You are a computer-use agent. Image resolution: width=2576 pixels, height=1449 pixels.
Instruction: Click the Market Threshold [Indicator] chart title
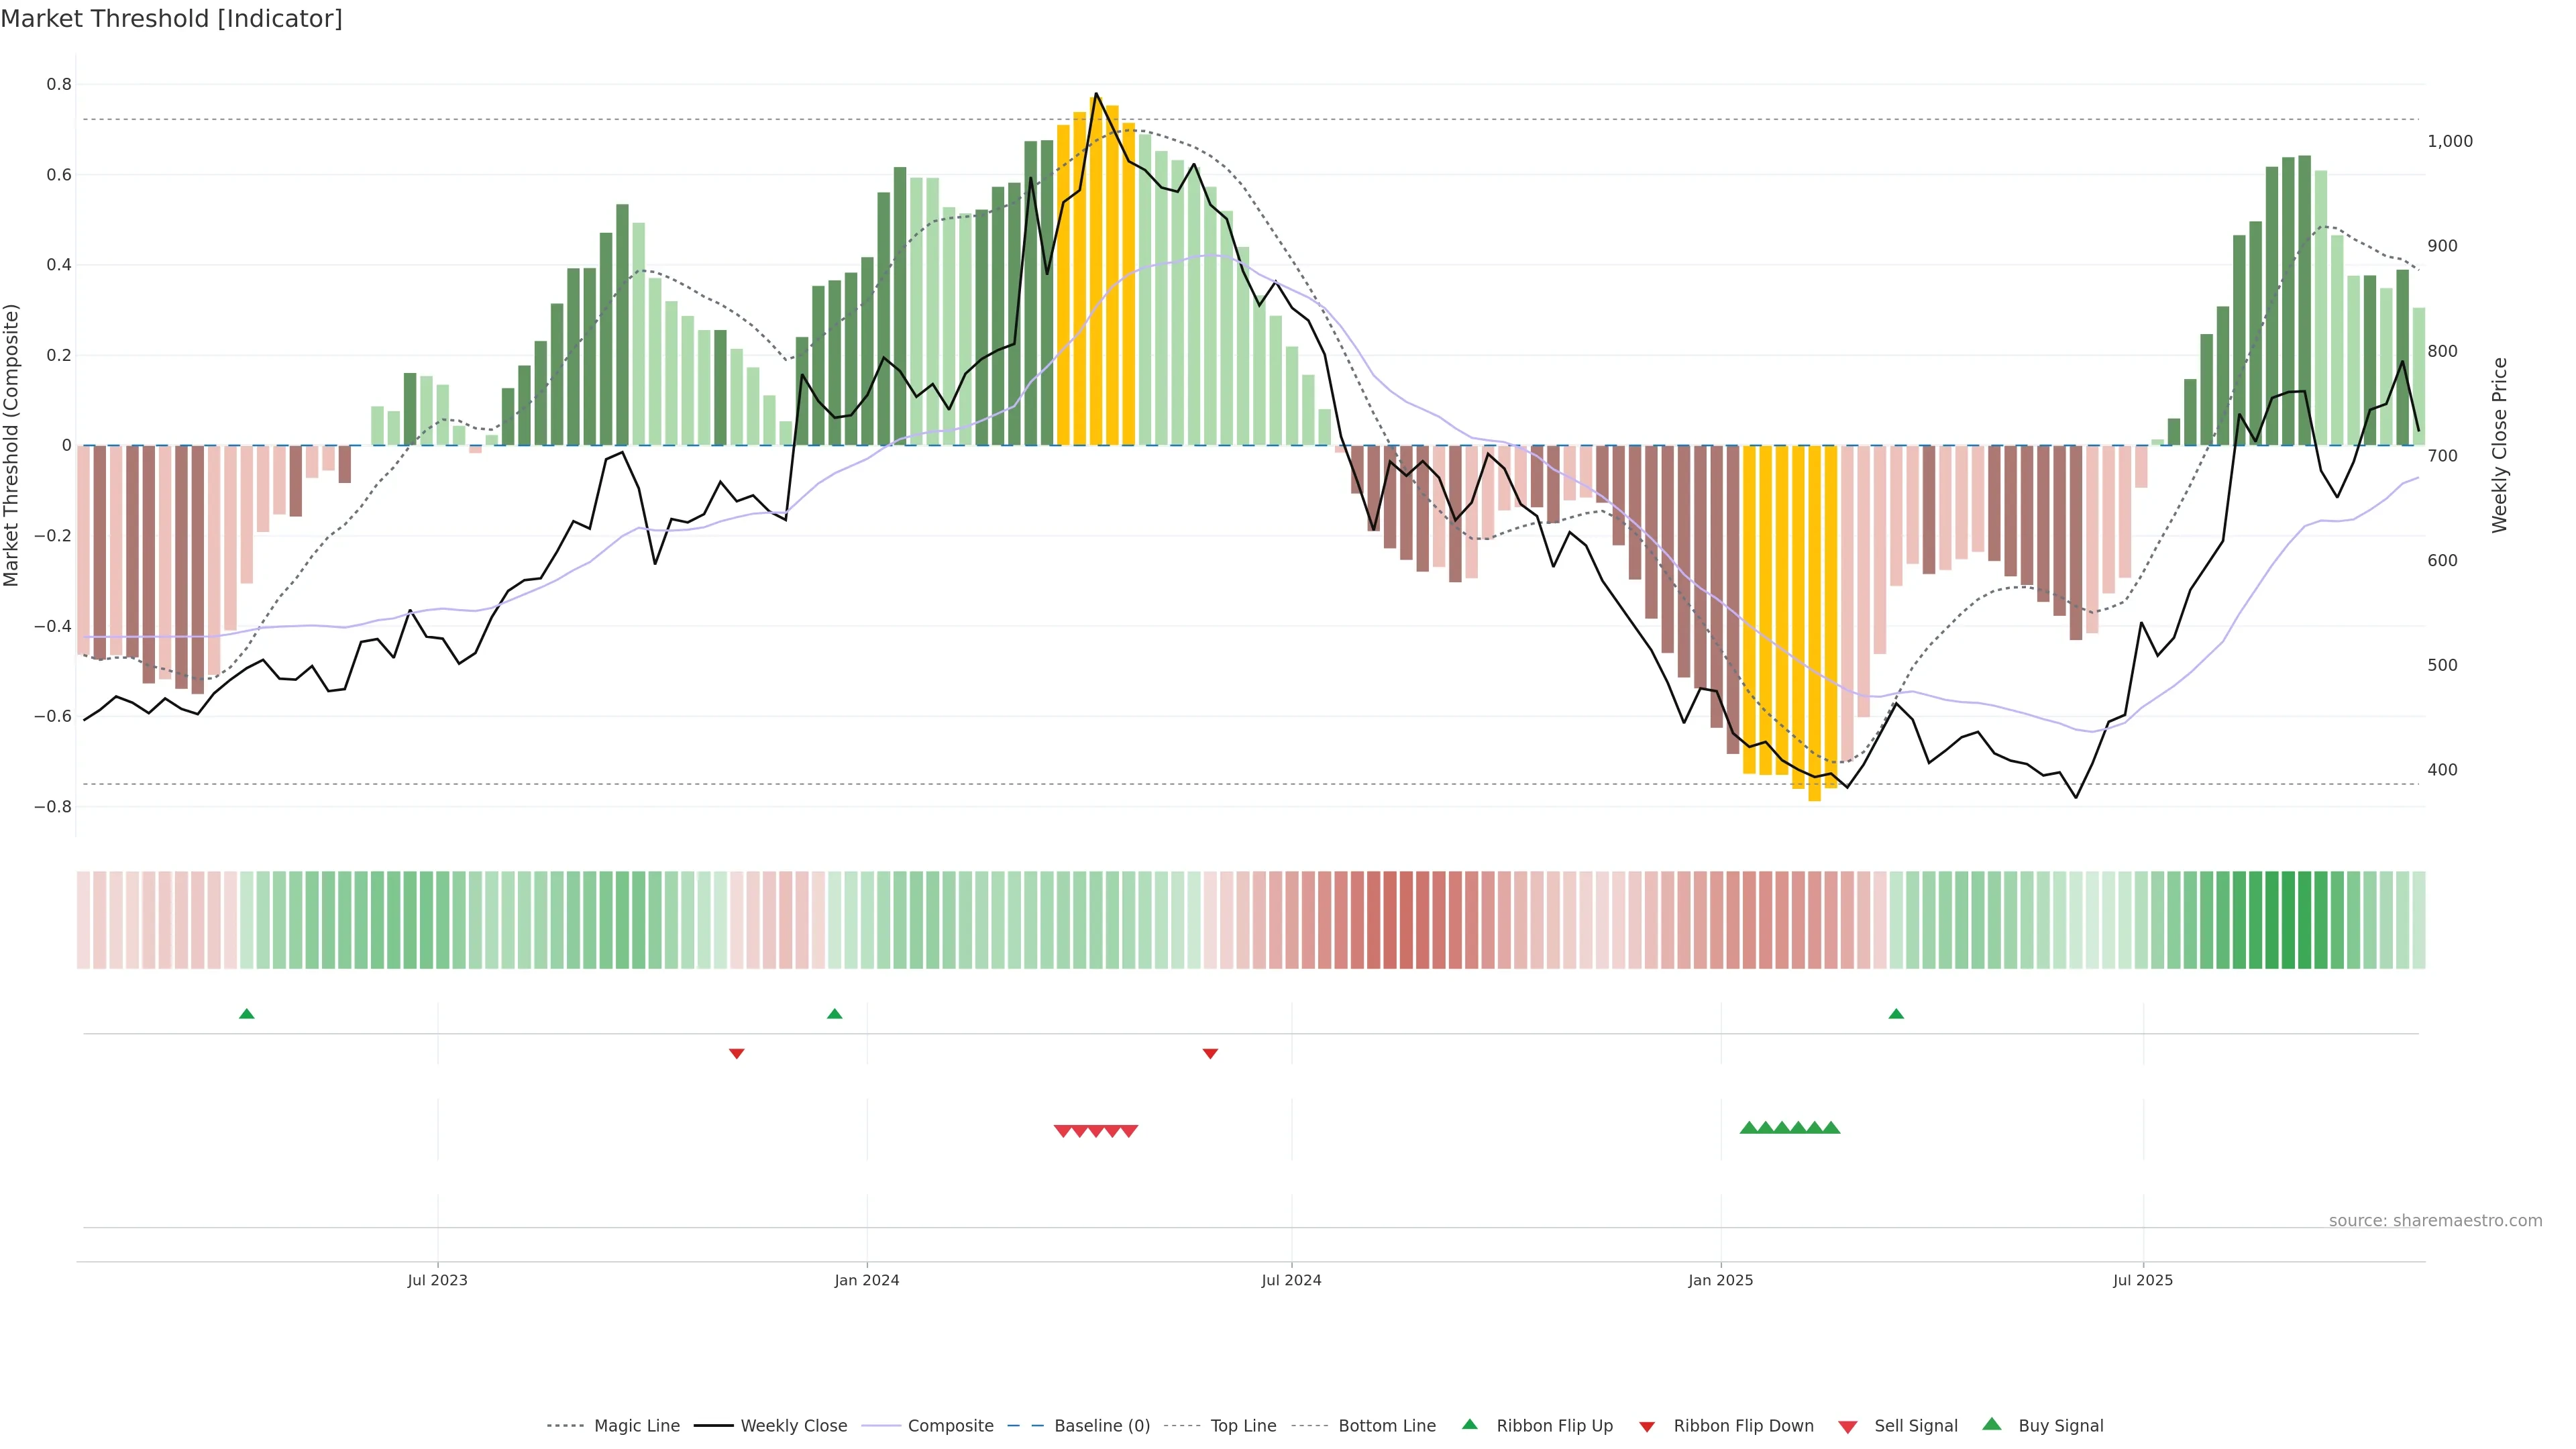tap(171, 19)
